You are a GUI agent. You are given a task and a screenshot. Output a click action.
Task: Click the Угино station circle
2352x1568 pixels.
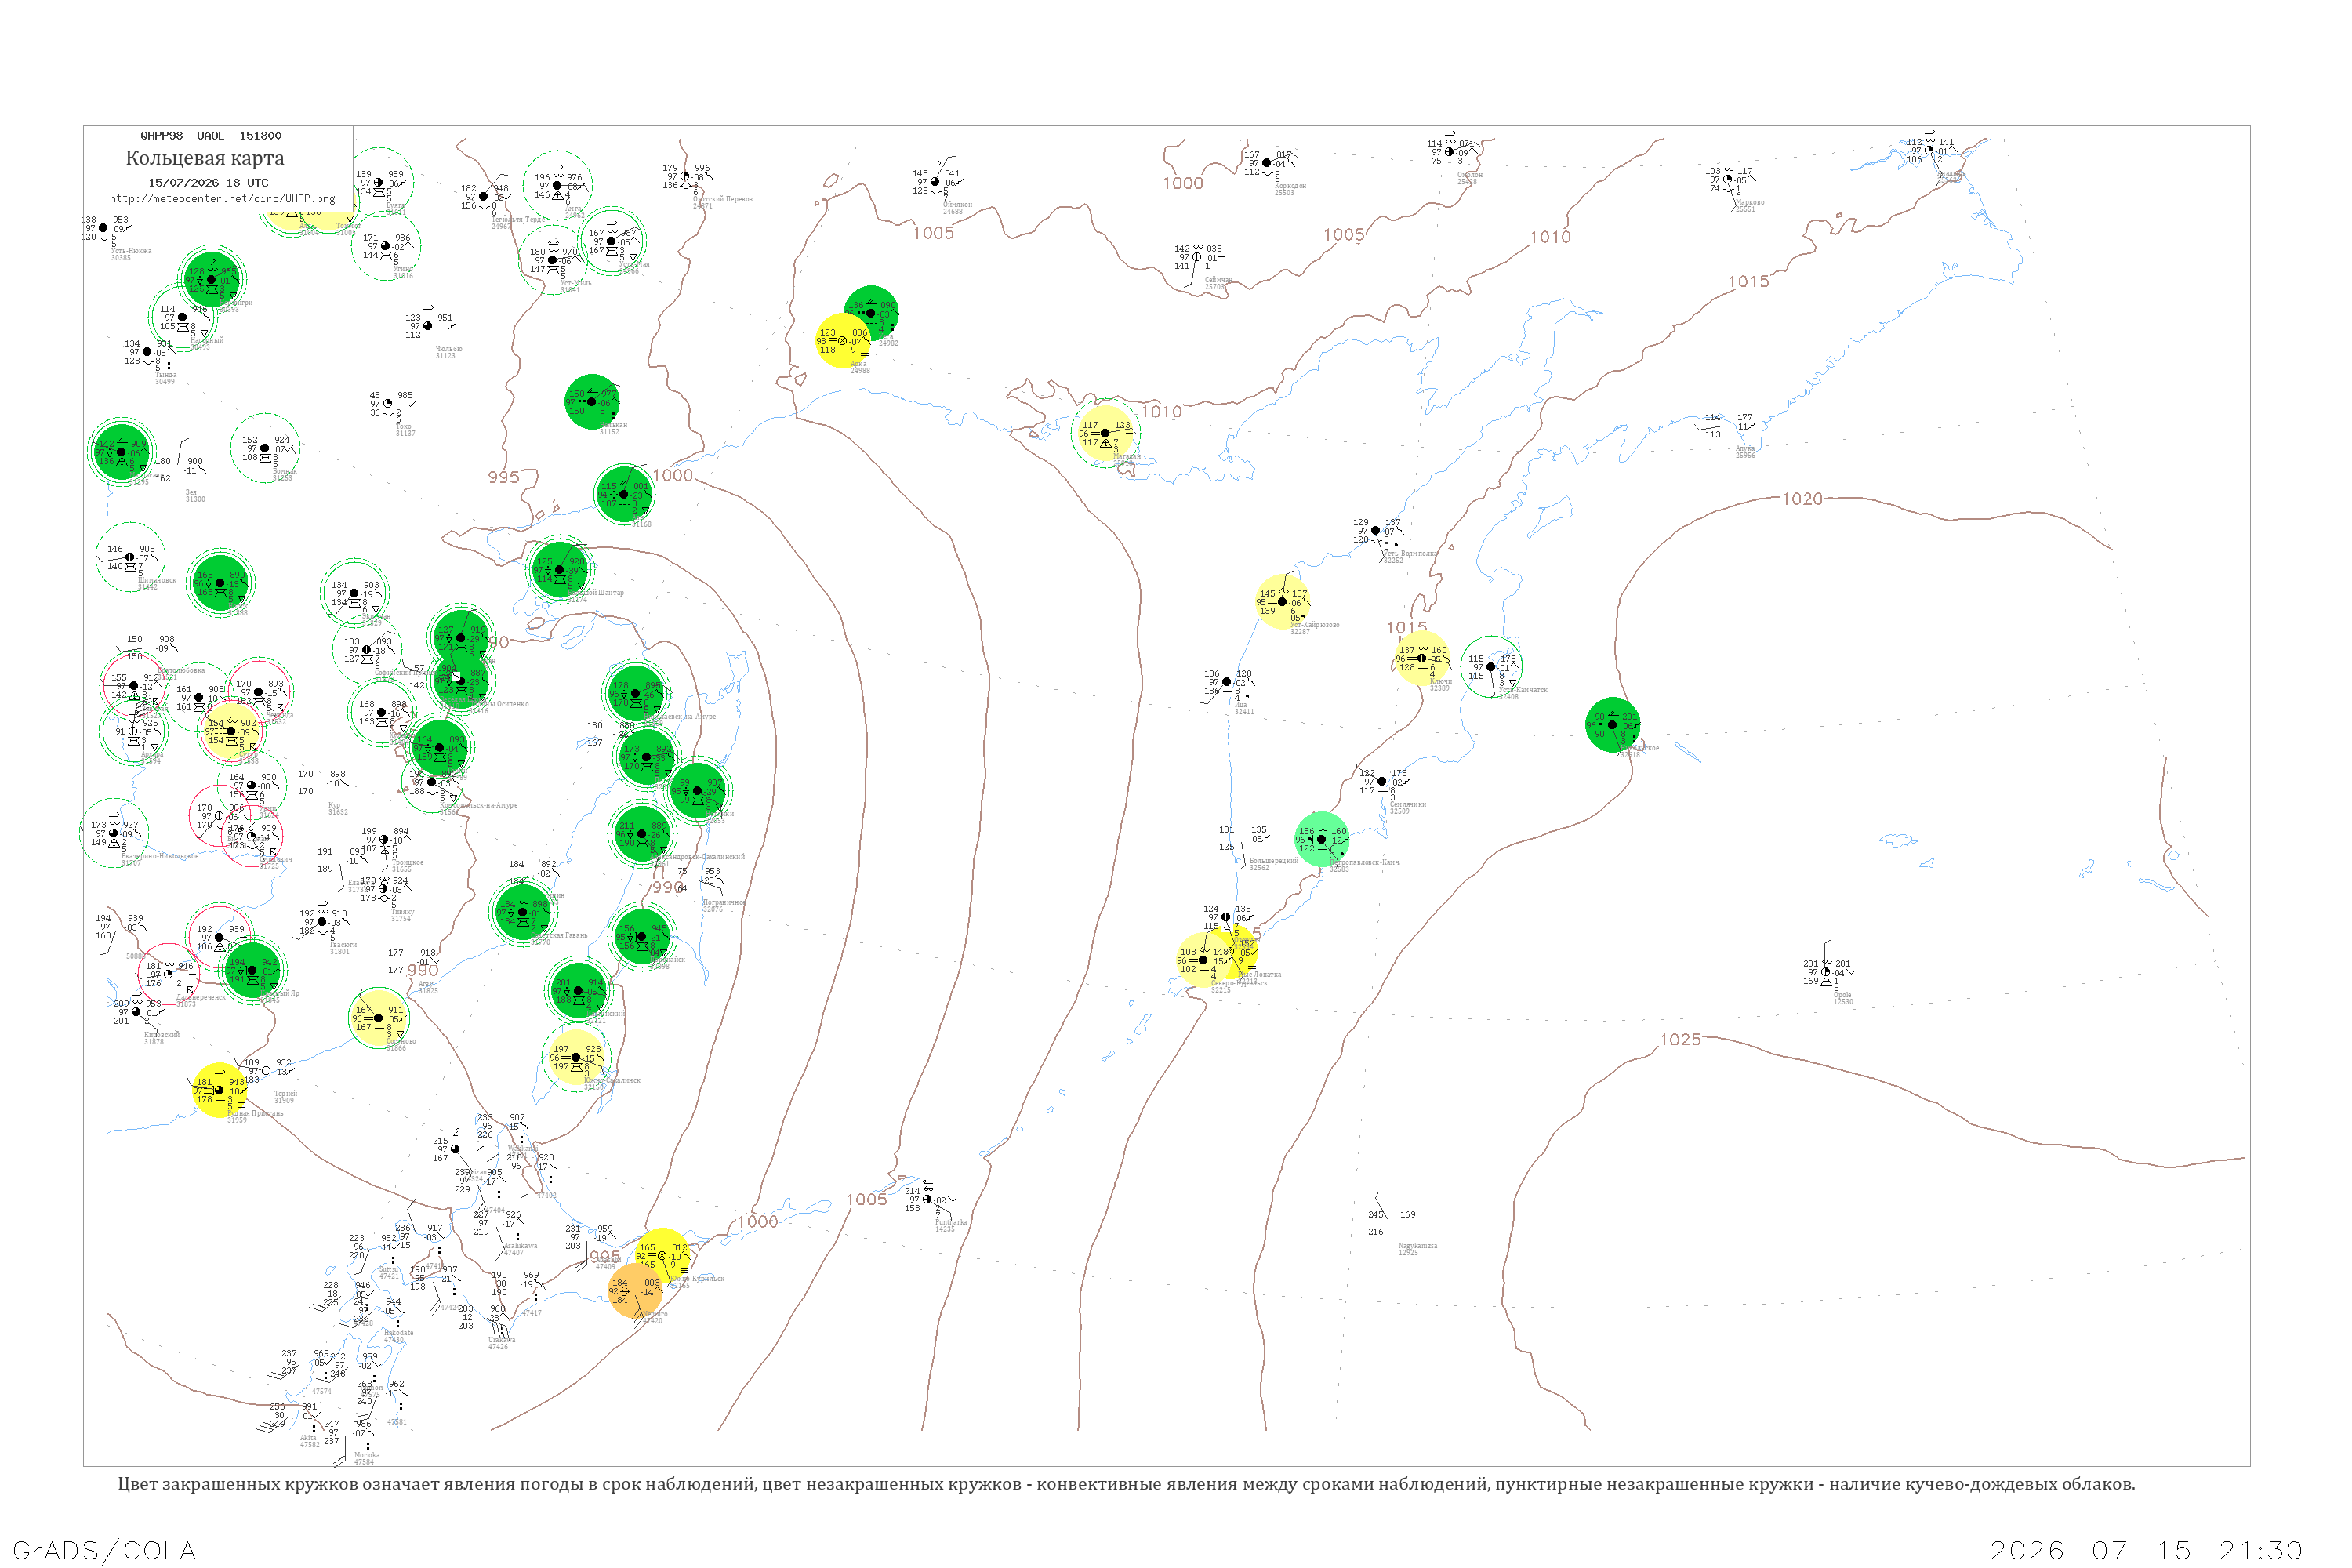pyautogui.click(x=385, y=246)
